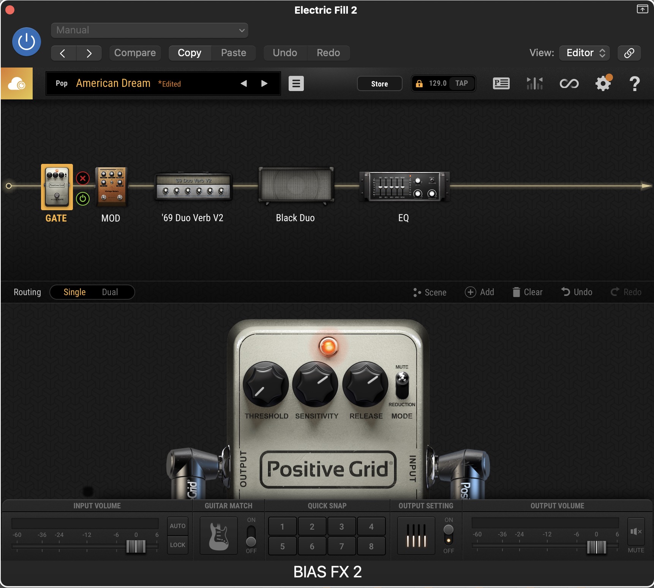This screenshot has height=588, width=654.
Task: Switch routing to Dual
Action: pyautogui.click(x=110, y=292)
